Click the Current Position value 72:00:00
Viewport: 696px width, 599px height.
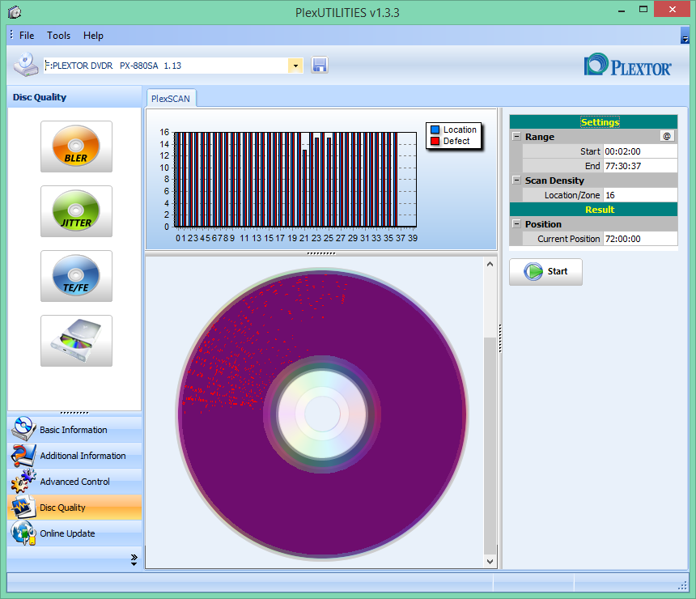(x=640, y=239)
